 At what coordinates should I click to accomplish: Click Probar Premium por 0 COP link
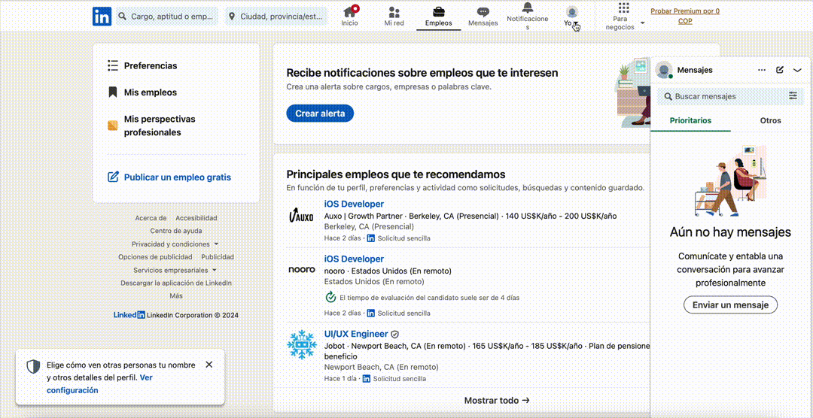685,16
